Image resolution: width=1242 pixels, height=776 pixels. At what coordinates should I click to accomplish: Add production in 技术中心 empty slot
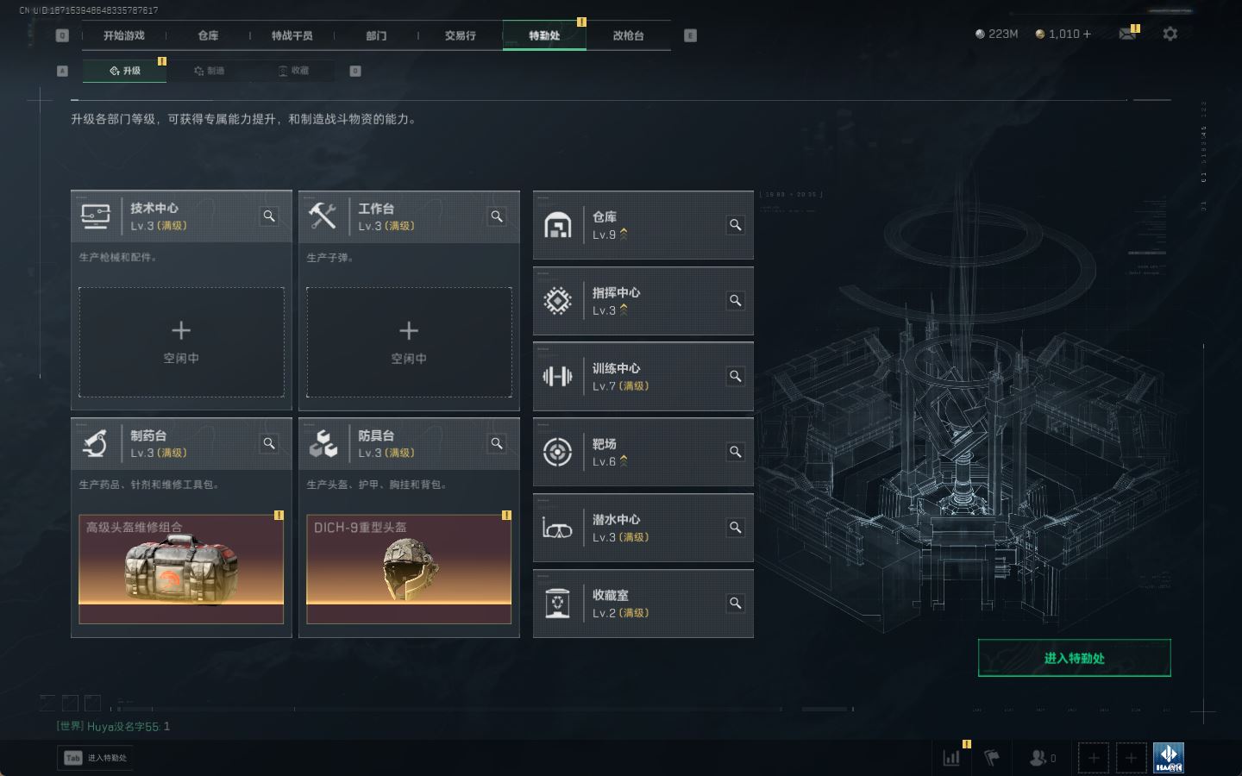pos(181,342)
